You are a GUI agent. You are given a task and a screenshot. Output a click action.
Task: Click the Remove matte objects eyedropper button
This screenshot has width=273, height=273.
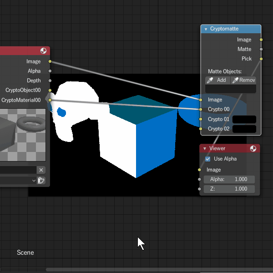tap(243, 80)
